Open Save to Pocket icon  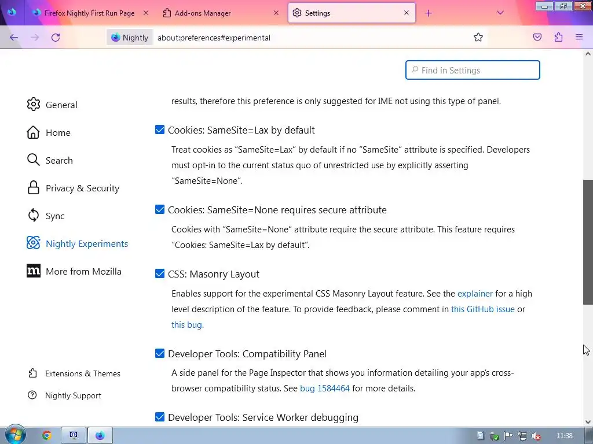tap(537, 37)
